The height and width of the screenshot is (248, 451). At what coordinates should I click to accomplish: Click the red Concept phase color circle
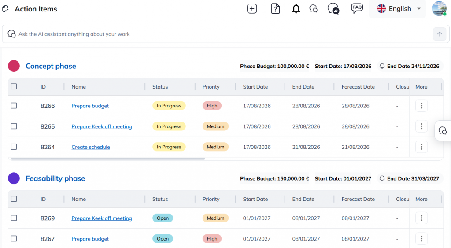click(14, 66)
